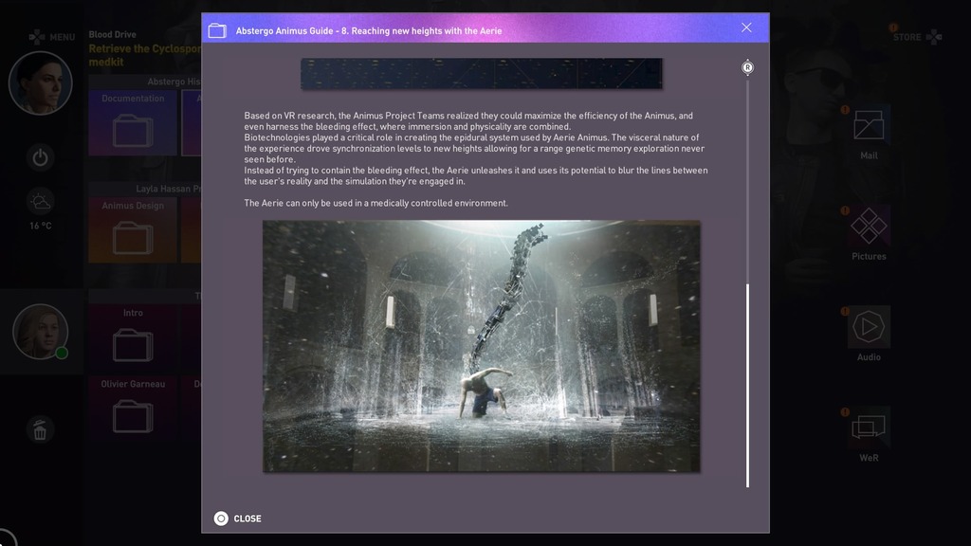The height and width of the screenshot is (546, 971).
Task: Click the power button icon
Action: pyautogui.click(x=40, y=158)
